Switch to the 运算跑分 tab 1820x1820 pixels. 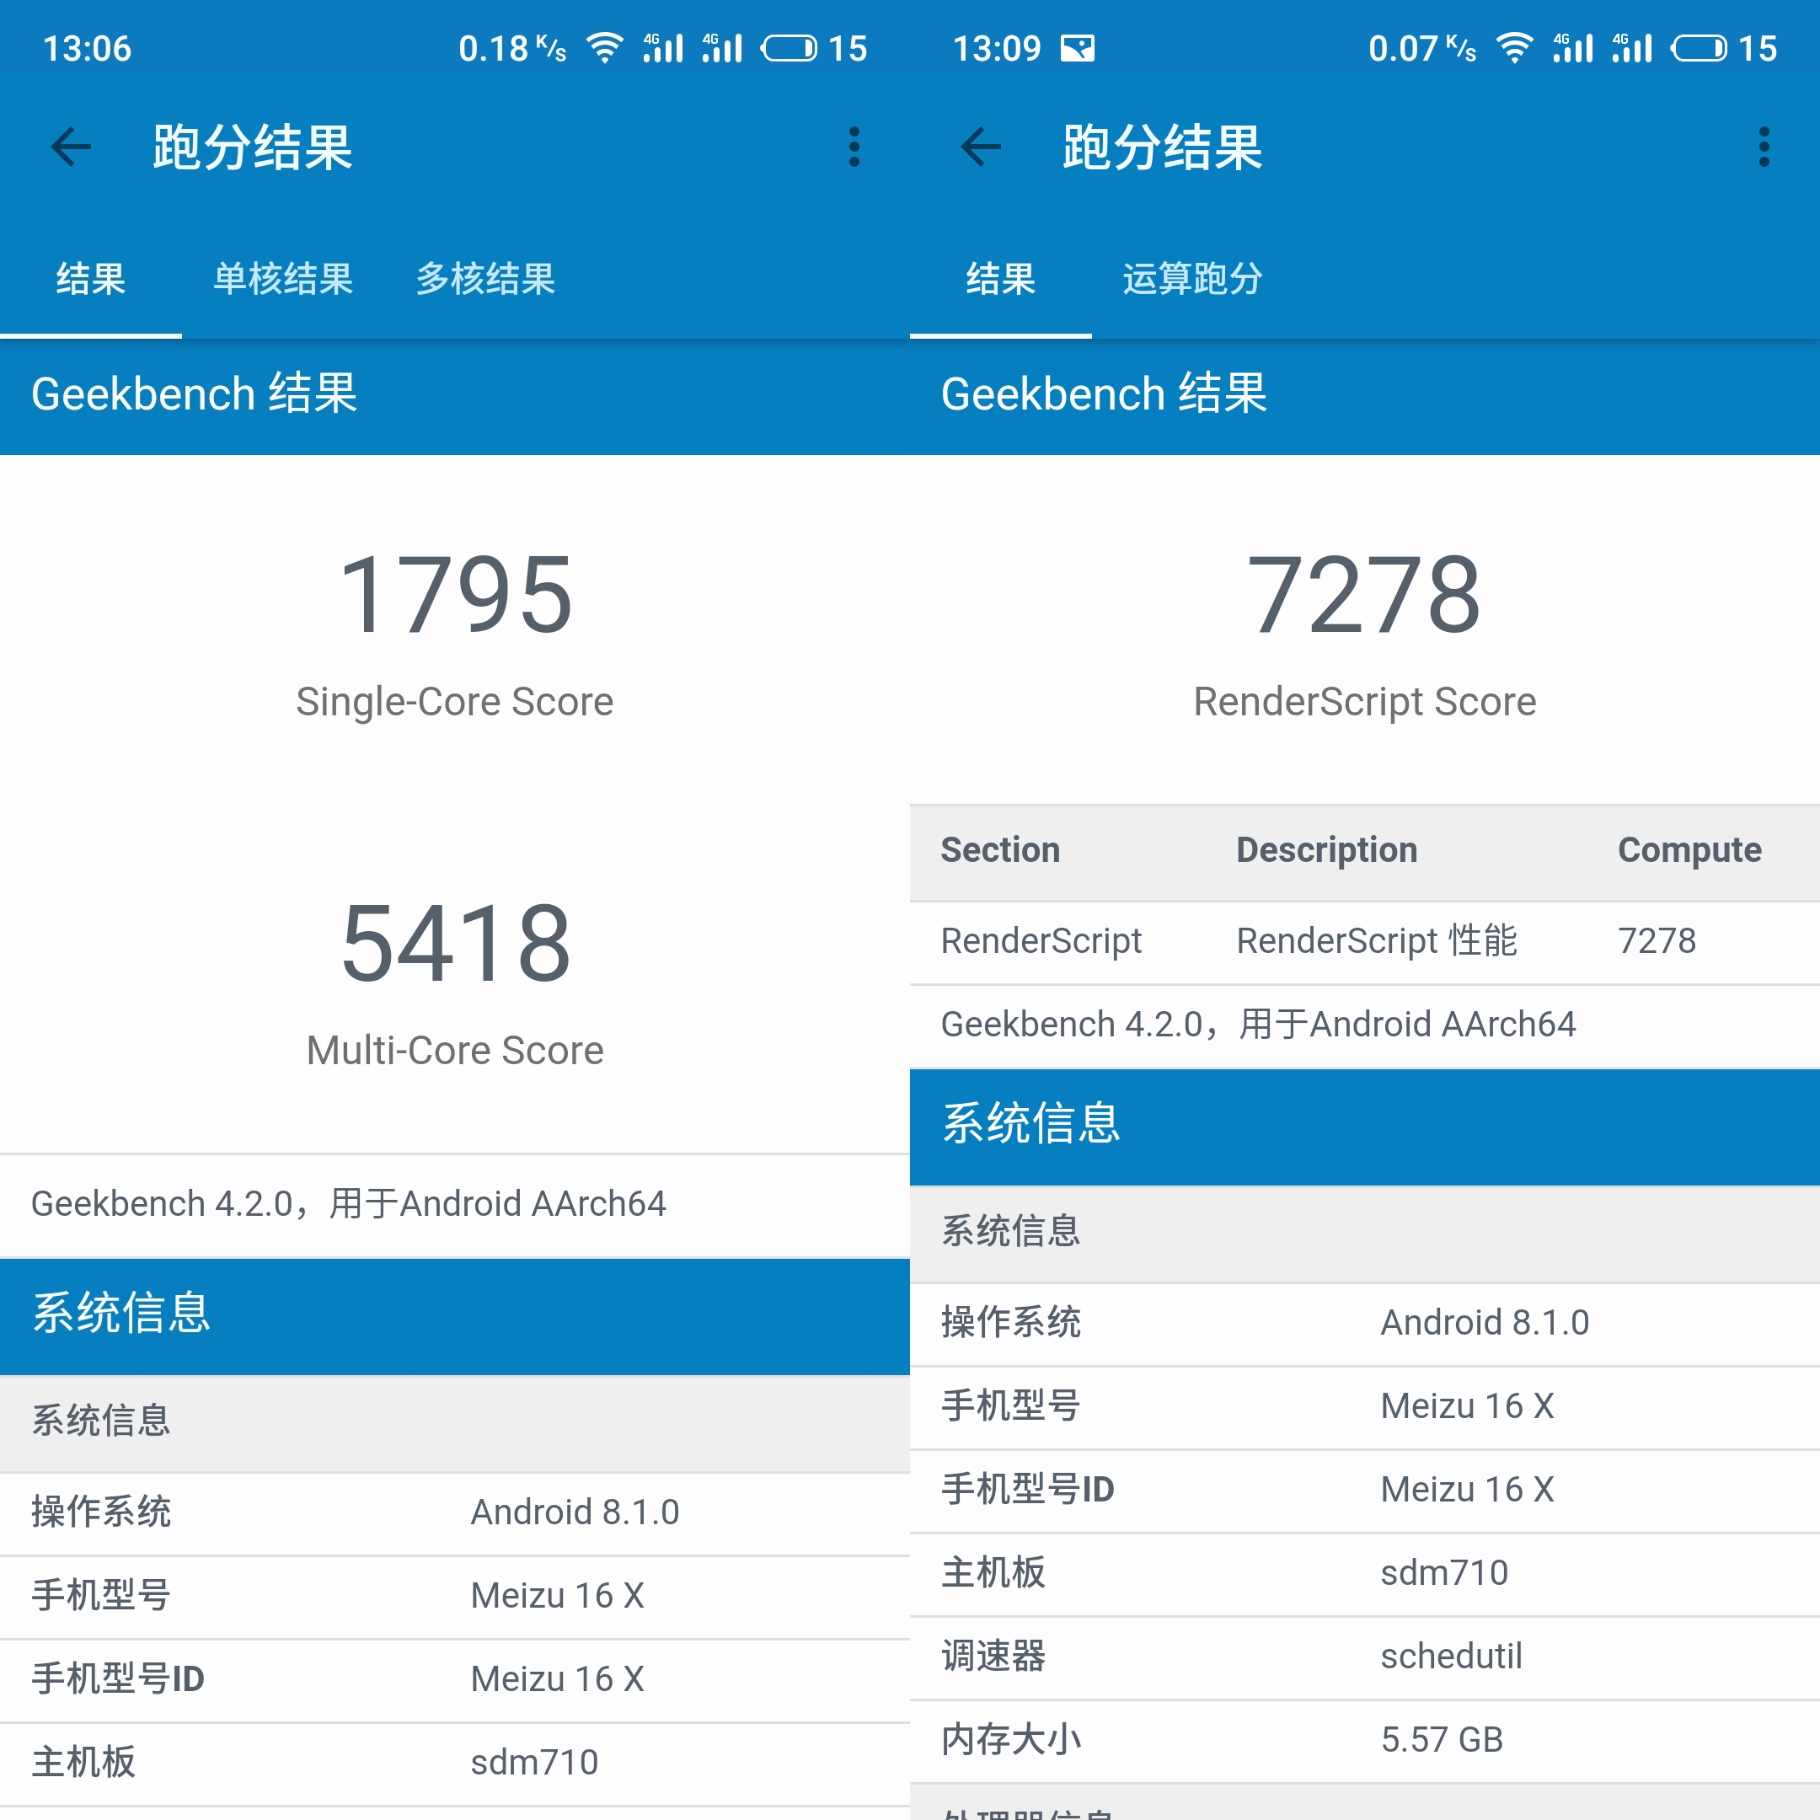click(1192, 279)
